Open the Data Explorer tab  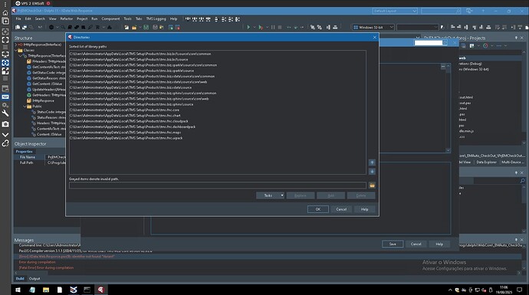486,162
